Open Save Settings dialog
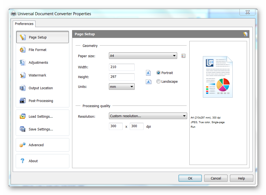Image resolution: width=266 pixels, height=195 pixels. [x=43, y=129]
